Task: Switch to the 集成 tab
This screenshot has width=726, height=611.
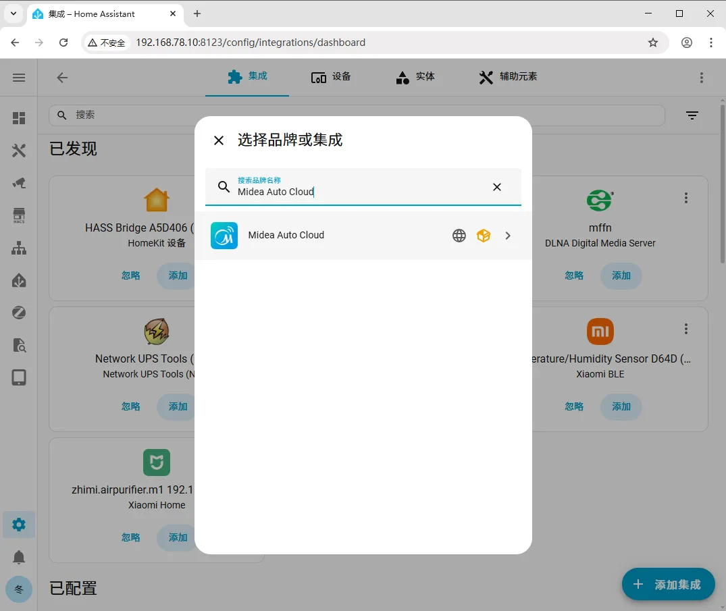Action: pyautogui.click(x=247, y=77)
